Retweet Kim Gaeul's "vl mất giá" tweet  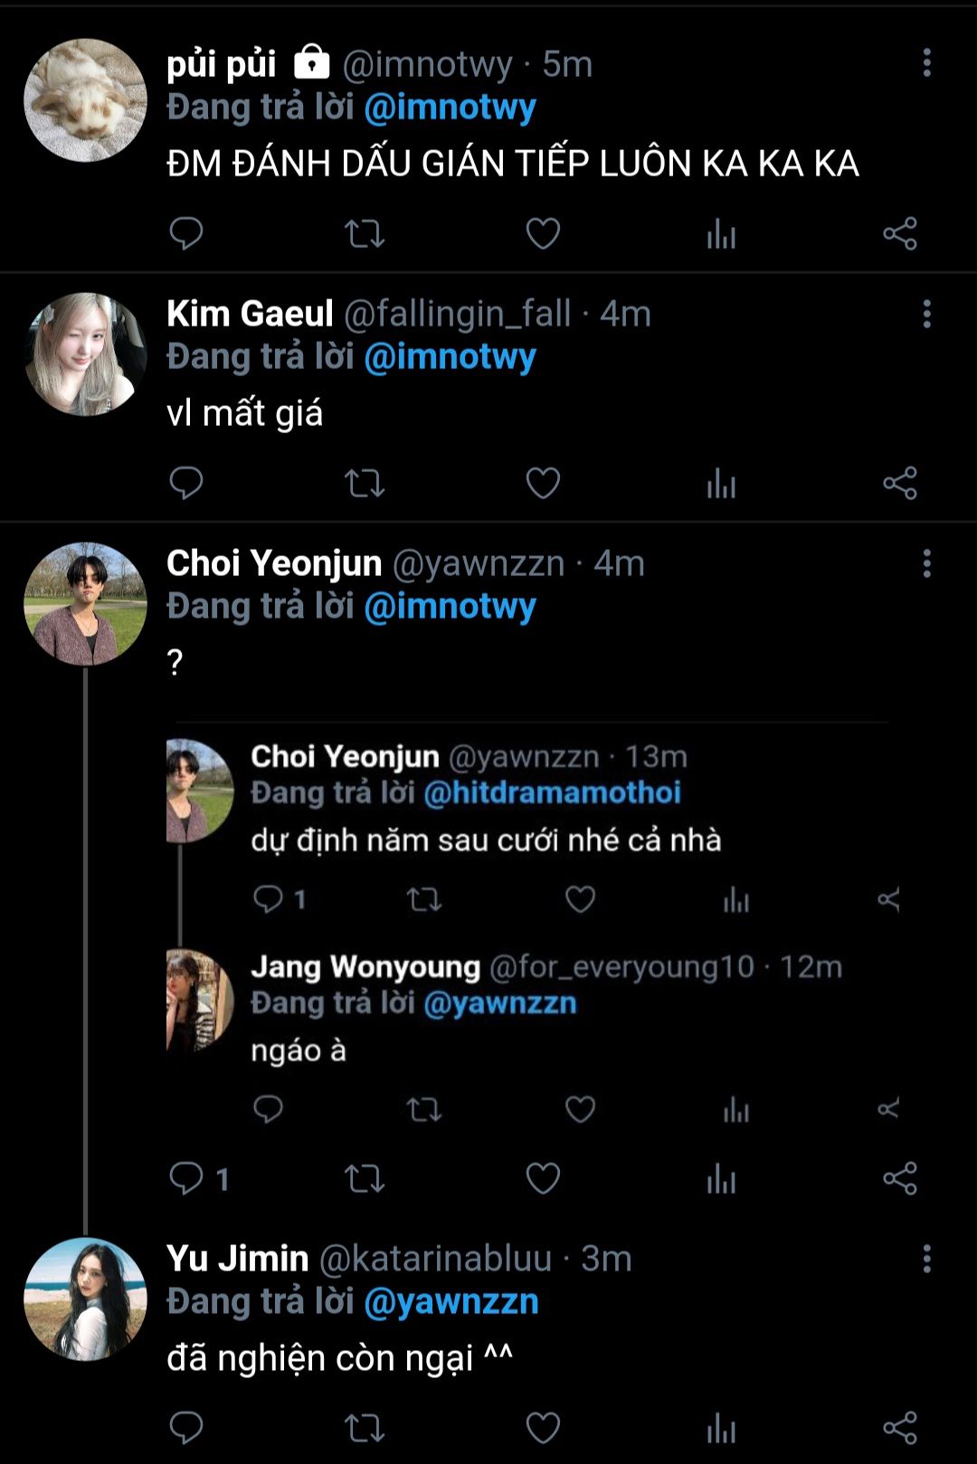point(365,483)
